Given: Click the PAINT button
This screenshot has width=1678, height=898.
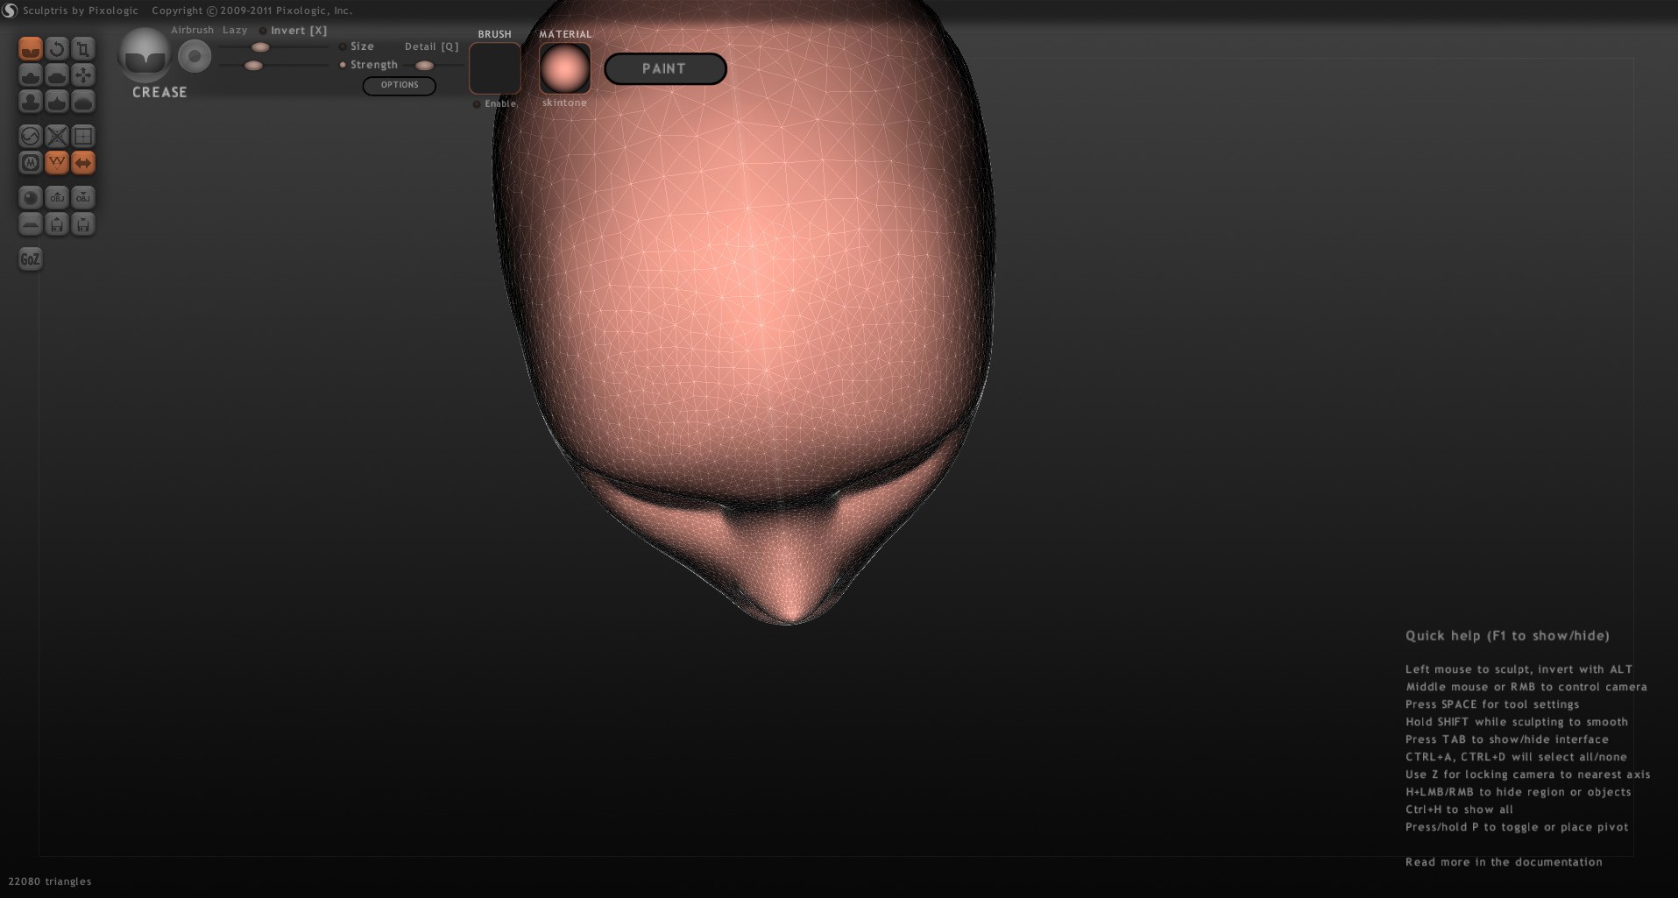Looking at the screenshot, I should (665, 68).
